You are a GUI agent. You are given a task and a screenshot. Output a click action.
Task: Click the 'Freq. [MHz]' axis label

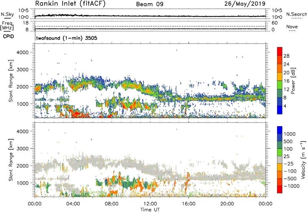pyautogui.click(x=7, y=26)
